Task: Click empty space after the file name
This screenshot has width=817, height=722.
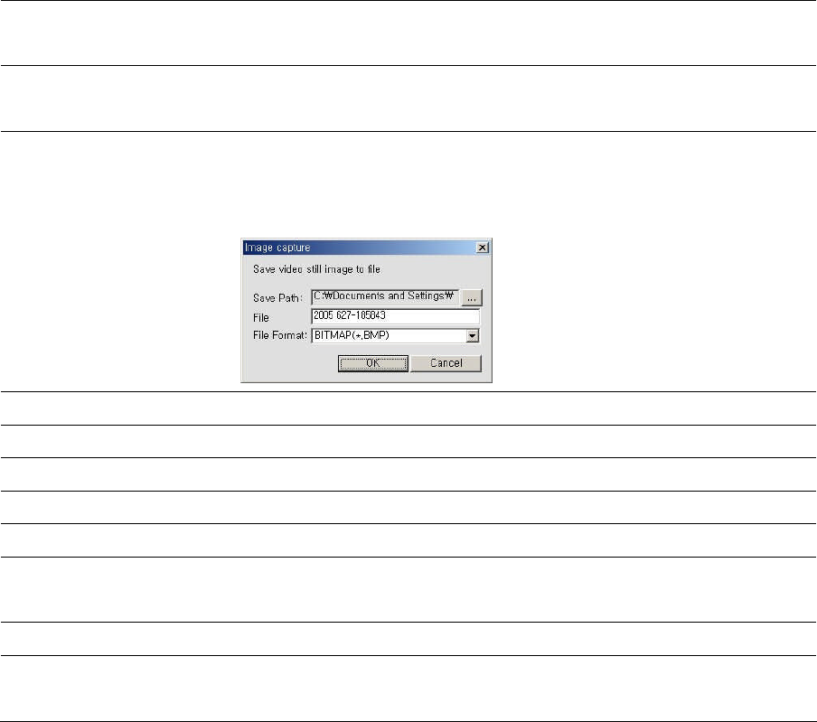Action: click(x=433, y=316)
